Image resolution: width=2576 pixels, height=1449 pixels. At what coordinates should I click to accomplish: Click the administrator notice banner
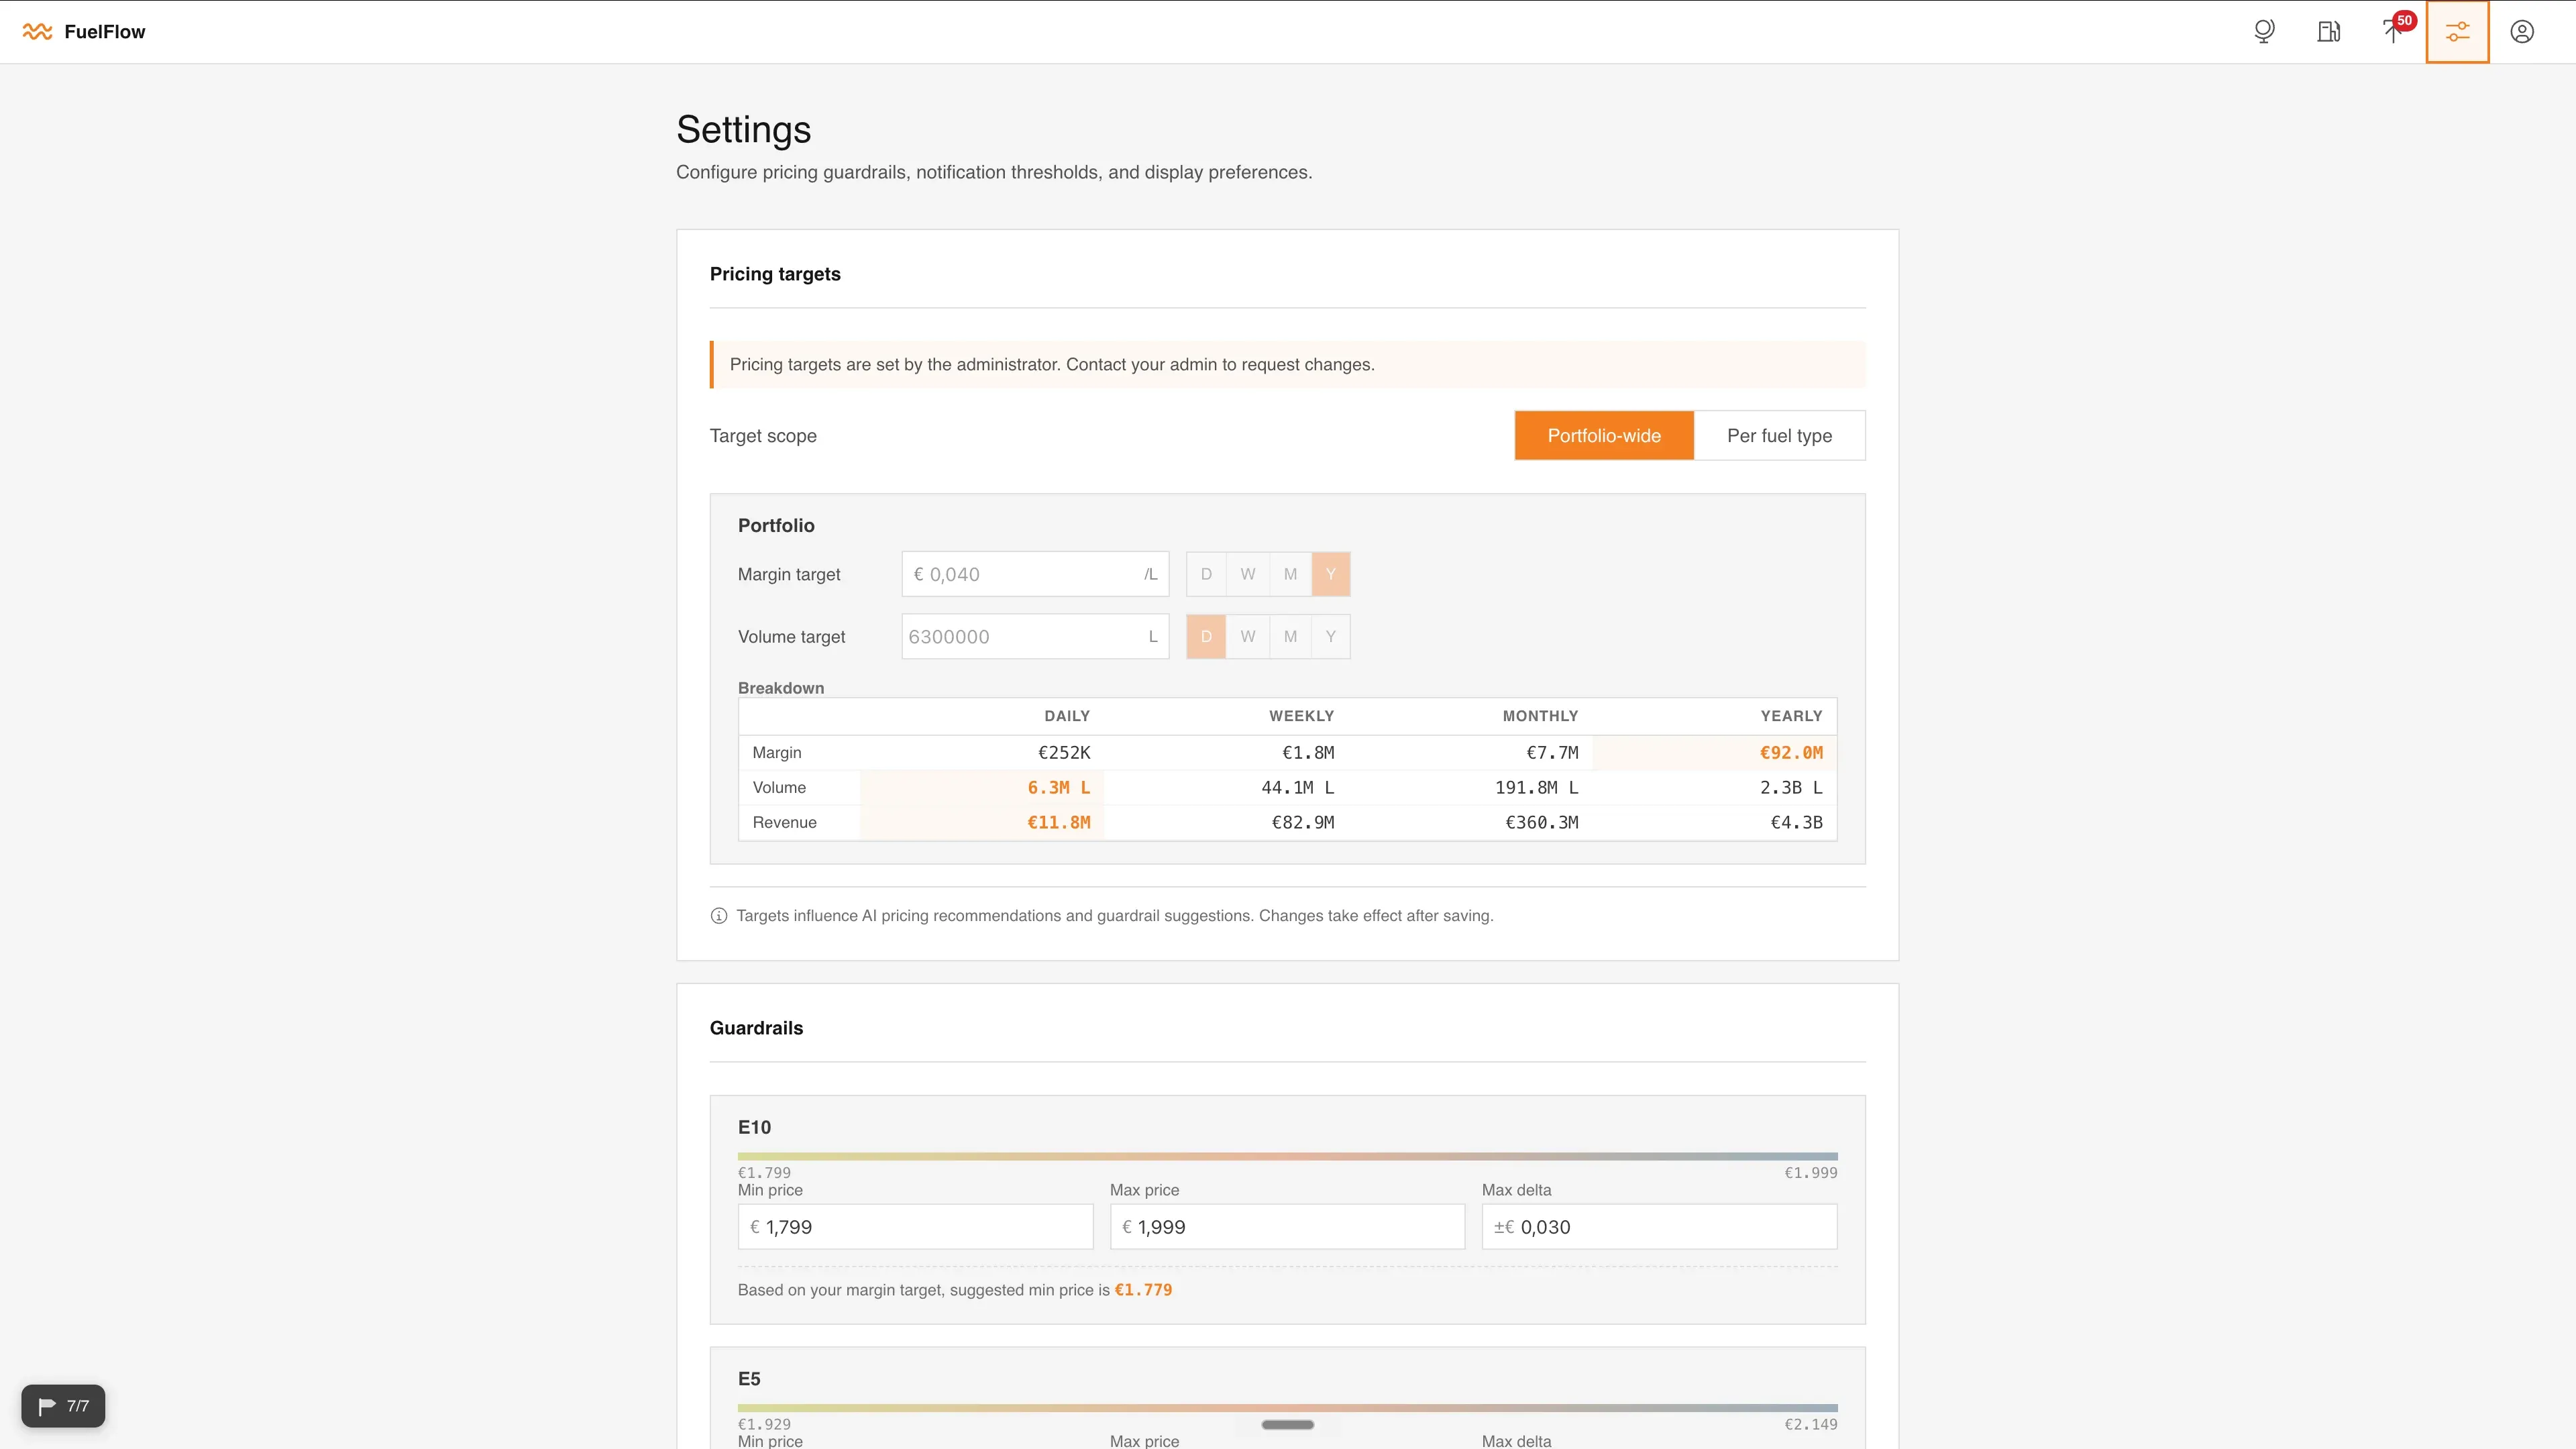tap(1287, 365)
